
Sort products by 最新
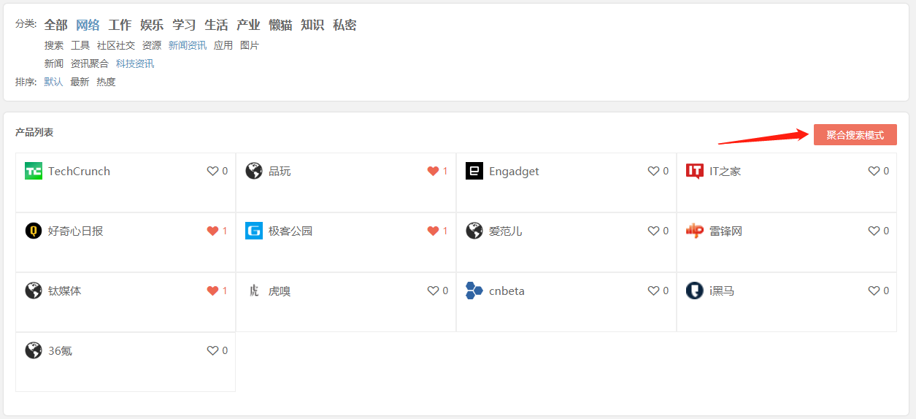[x=80, y=82]
